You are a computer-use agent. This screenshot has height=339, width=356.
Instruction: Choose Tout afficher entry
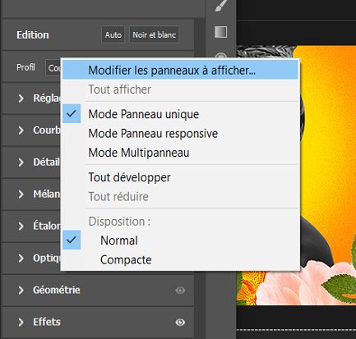click(180, 89)
